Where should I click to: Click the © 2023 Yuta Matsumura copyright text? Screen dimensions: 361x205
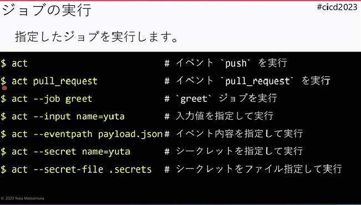pyautogui.click(x=22, y=198)
